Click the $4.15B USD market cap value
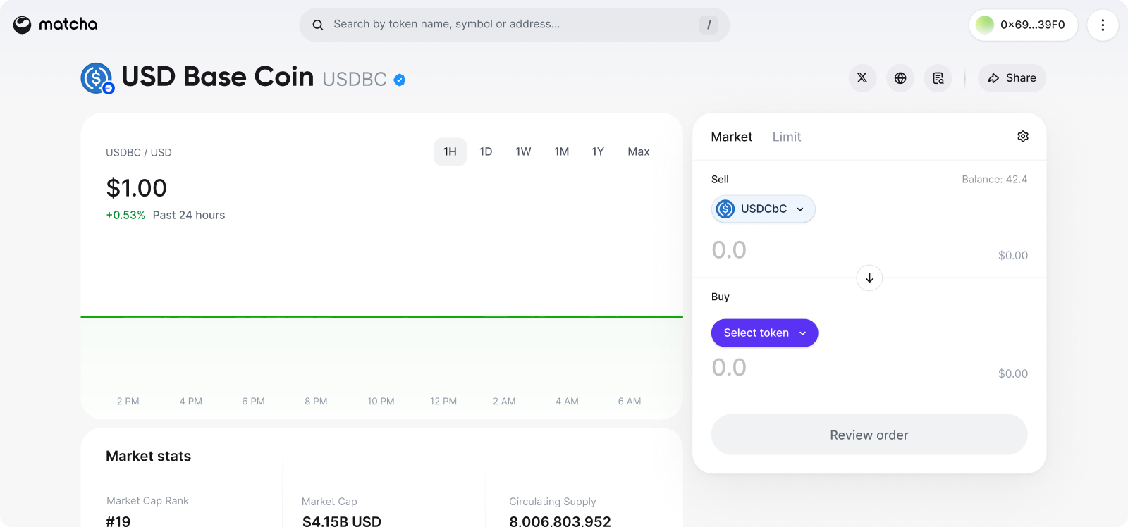This screenshot has width=1128, height=527. tap(342, 521)
